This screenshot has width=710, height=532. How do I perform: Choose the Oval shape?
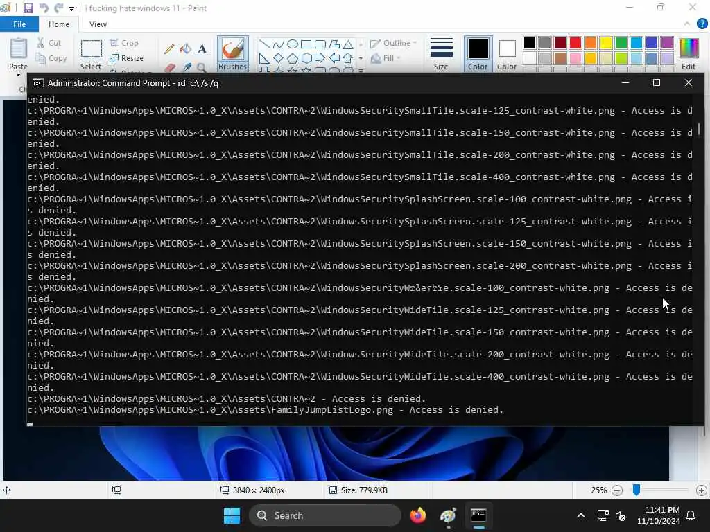coord(293,44)
